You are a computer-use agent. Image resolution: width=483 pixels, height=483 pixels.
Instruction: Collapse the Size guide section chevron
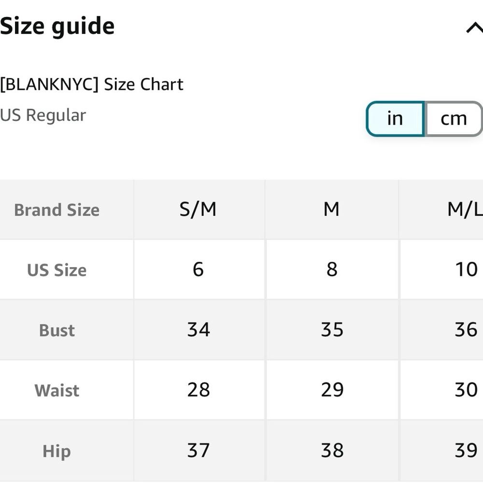point(474,28)
